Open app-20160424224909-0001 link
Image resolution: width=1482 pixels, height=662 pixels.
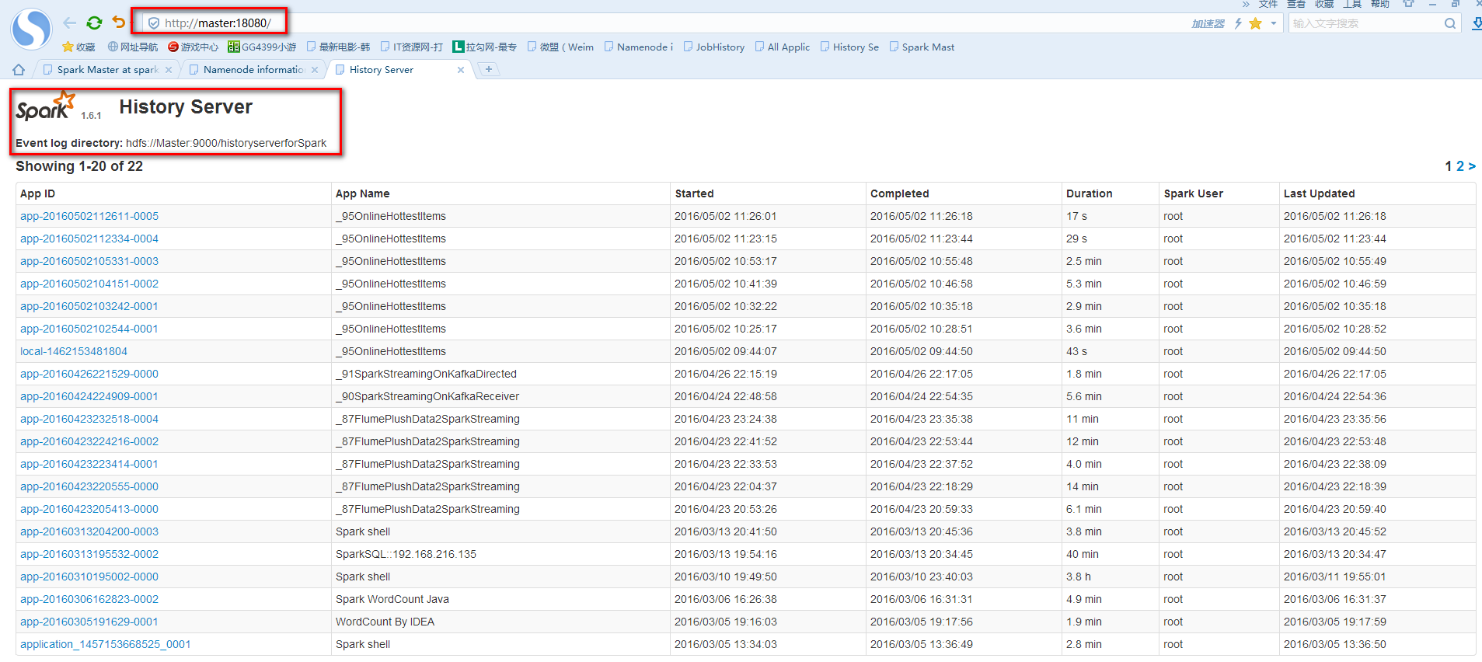coord(89,396)
